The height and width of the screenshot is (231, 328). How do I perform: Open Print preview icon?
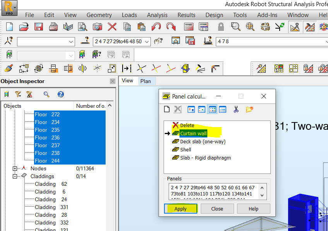click(83, 27)
